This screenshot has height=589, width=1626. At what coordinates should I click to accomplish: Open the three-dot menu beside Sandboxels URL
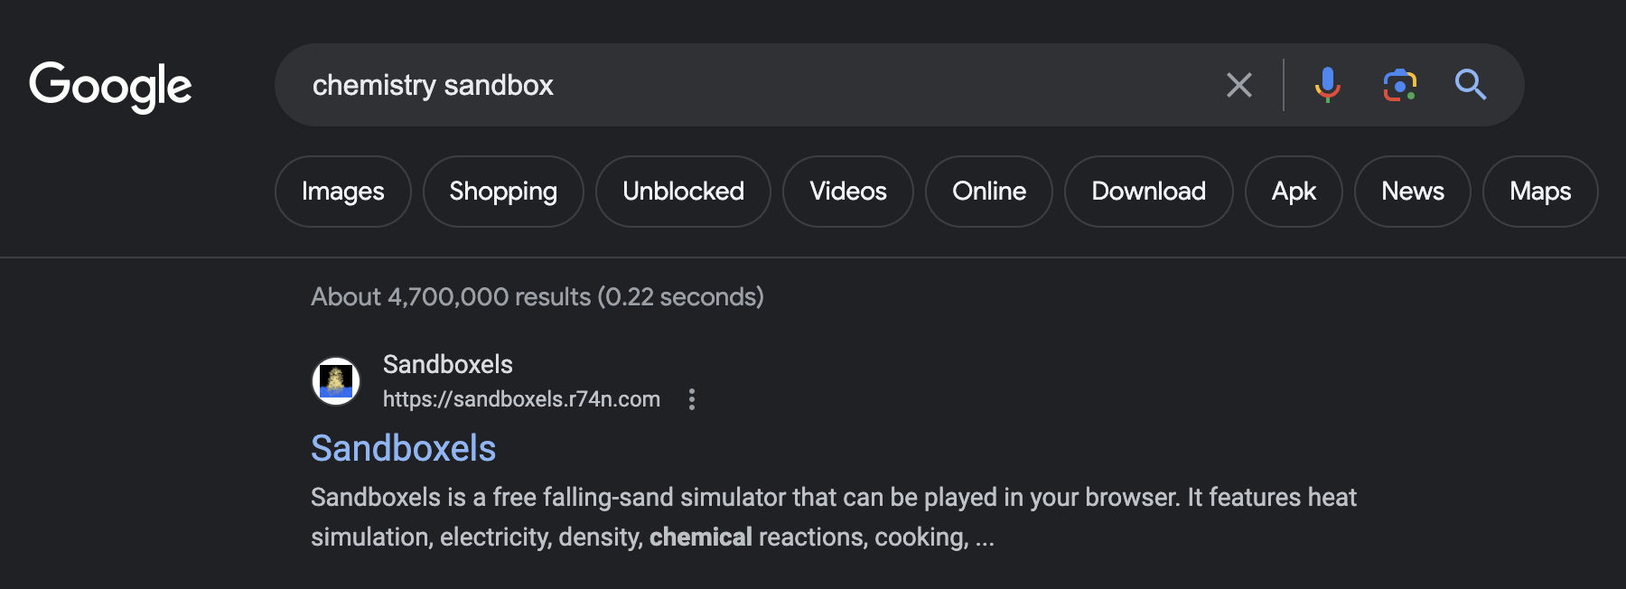692,399
